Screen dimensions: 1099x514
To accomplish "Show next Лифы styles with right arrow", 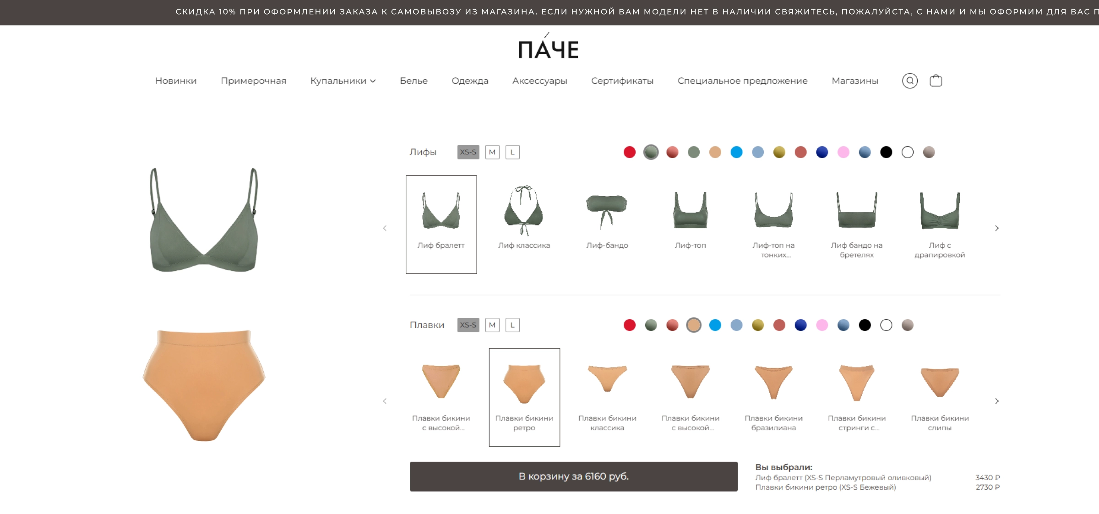I will point(996,228).
